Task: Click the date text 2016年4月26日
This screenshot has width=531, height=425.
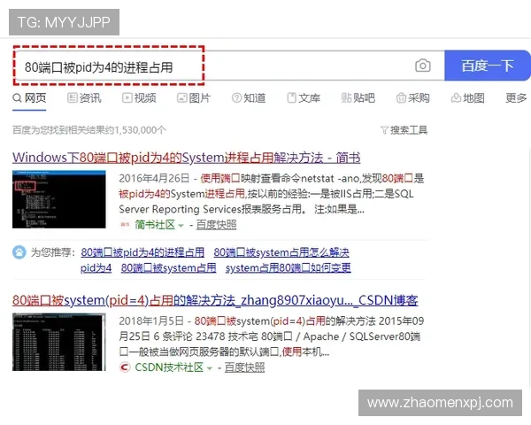Action: coord(154,178)
